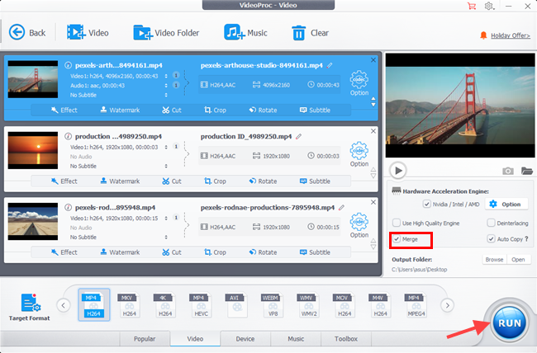Select the WMV WMV2 format
The height and width of the screenshot is (353, 537).
[309, 305]
